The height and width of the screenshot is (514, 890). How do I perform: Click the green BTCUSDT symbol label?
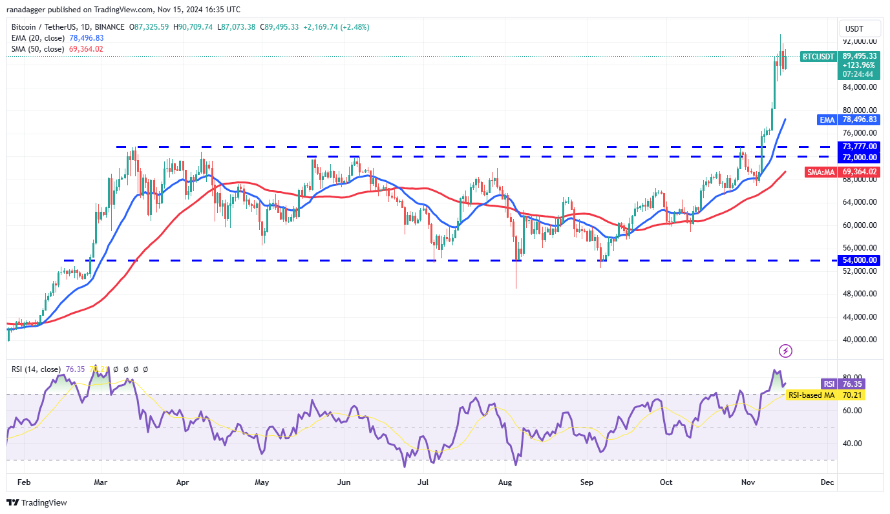pos(818,56)
